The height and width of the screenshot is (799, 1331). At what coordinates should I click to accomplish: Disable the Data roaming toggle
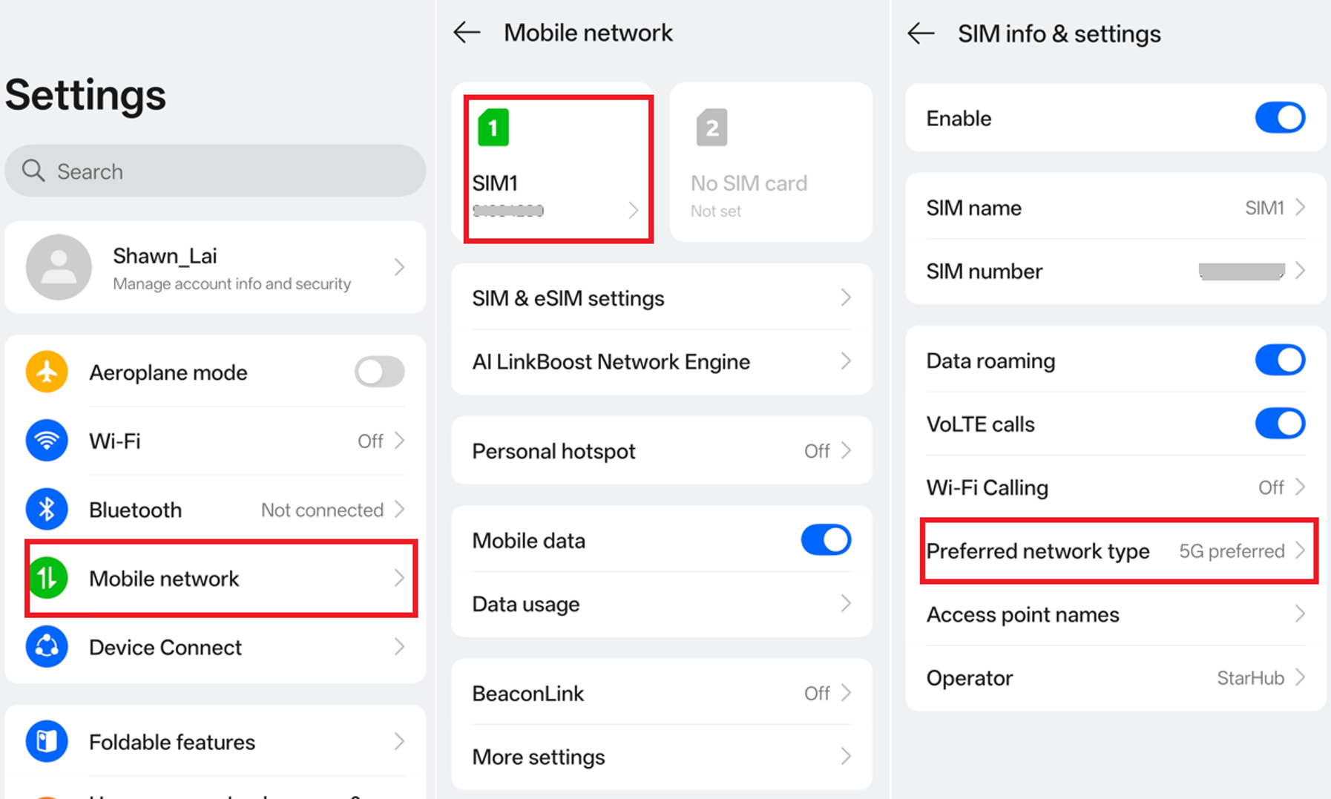(x=1280, y=360)
